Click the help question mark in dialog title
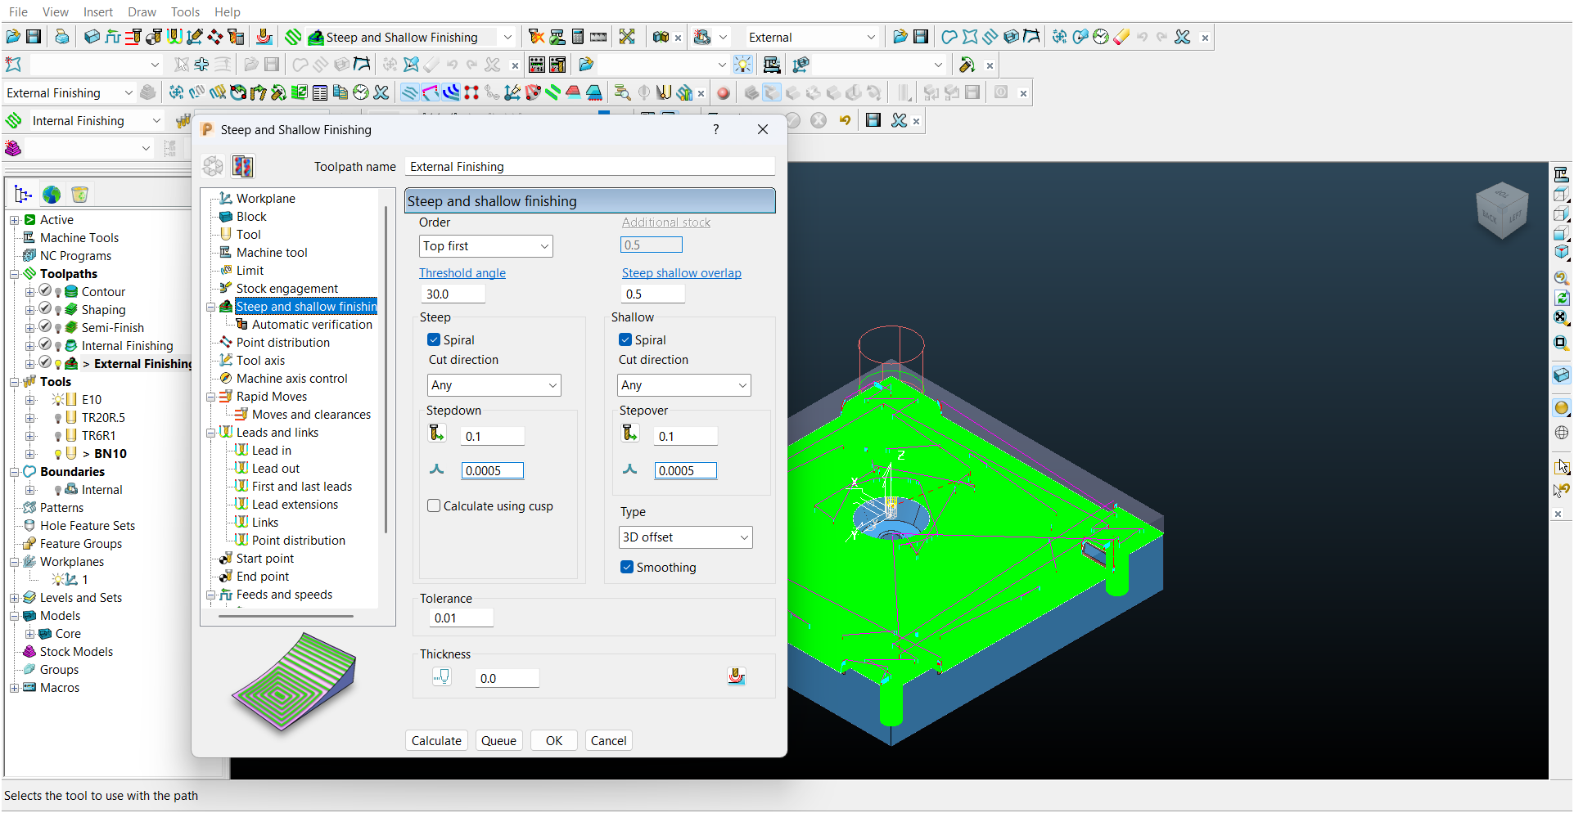This screenshot has width=1574, height=813. coord(716,129)
